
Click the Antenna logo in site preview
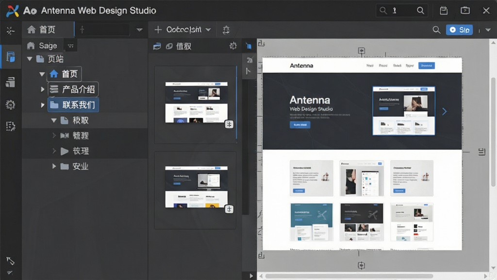point(301,66)
